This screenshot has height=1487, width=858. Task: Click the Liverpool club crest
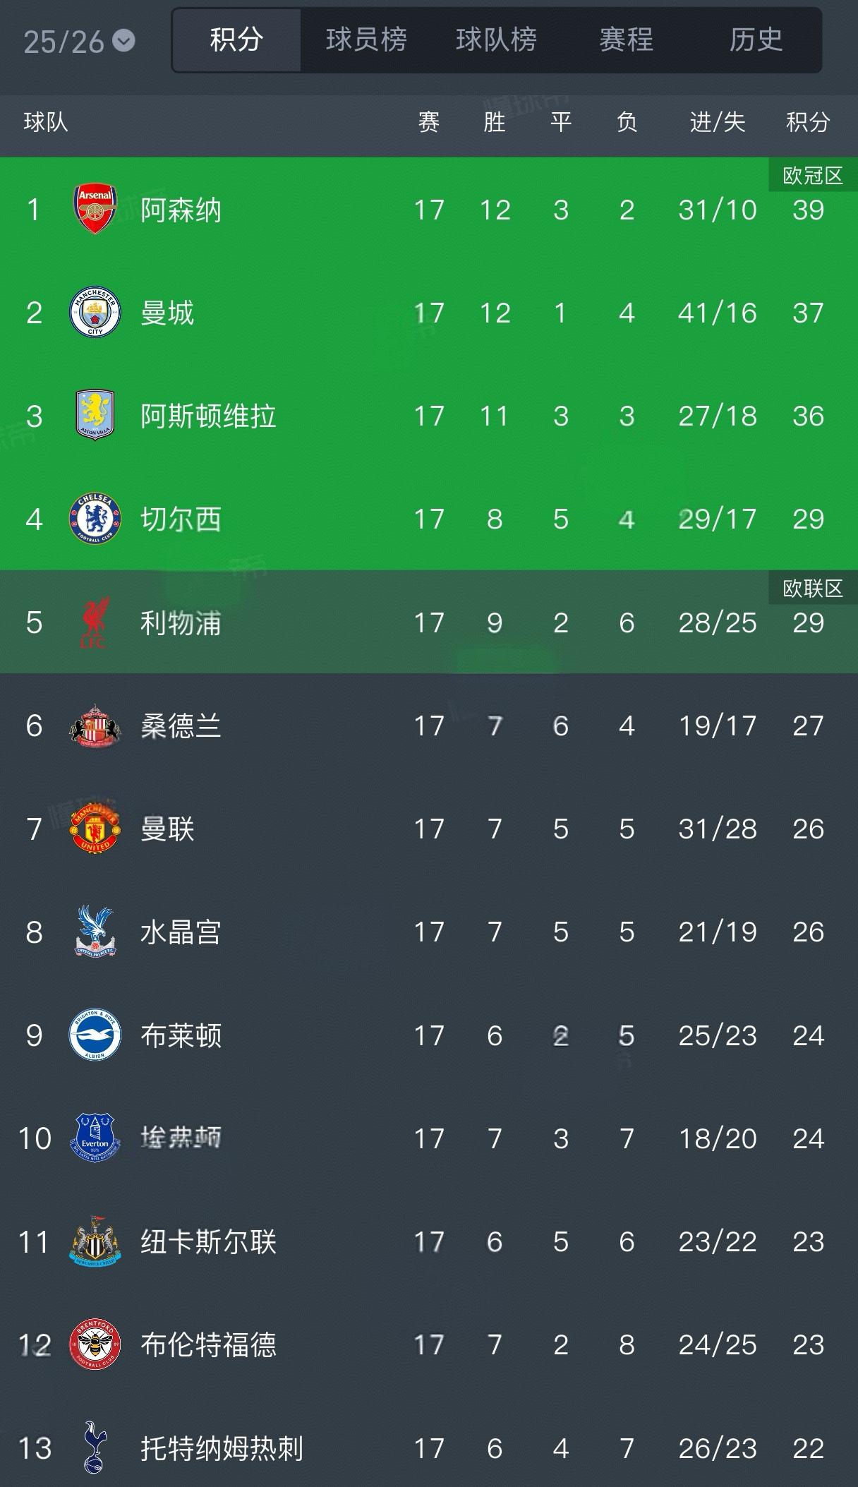point(95,622)
